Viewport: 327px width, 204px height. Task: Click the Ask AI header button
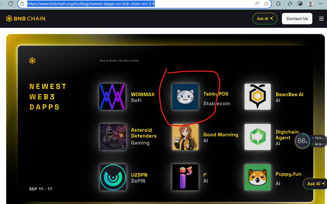pos(265,19)
